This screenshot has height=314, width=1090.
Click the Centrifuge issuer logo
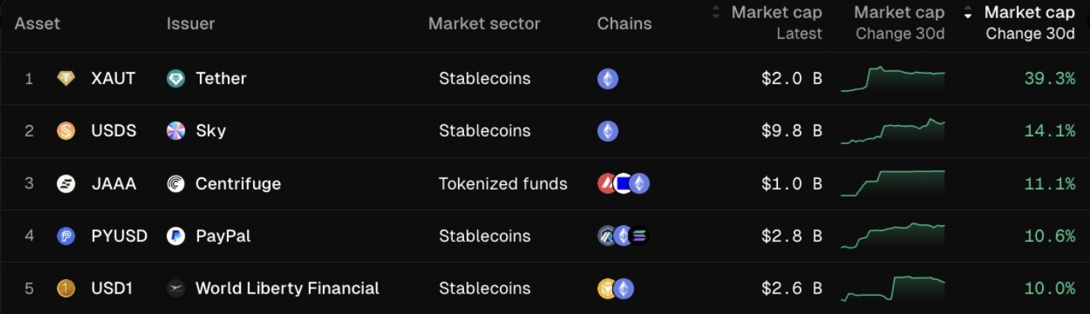click(175, 184)
